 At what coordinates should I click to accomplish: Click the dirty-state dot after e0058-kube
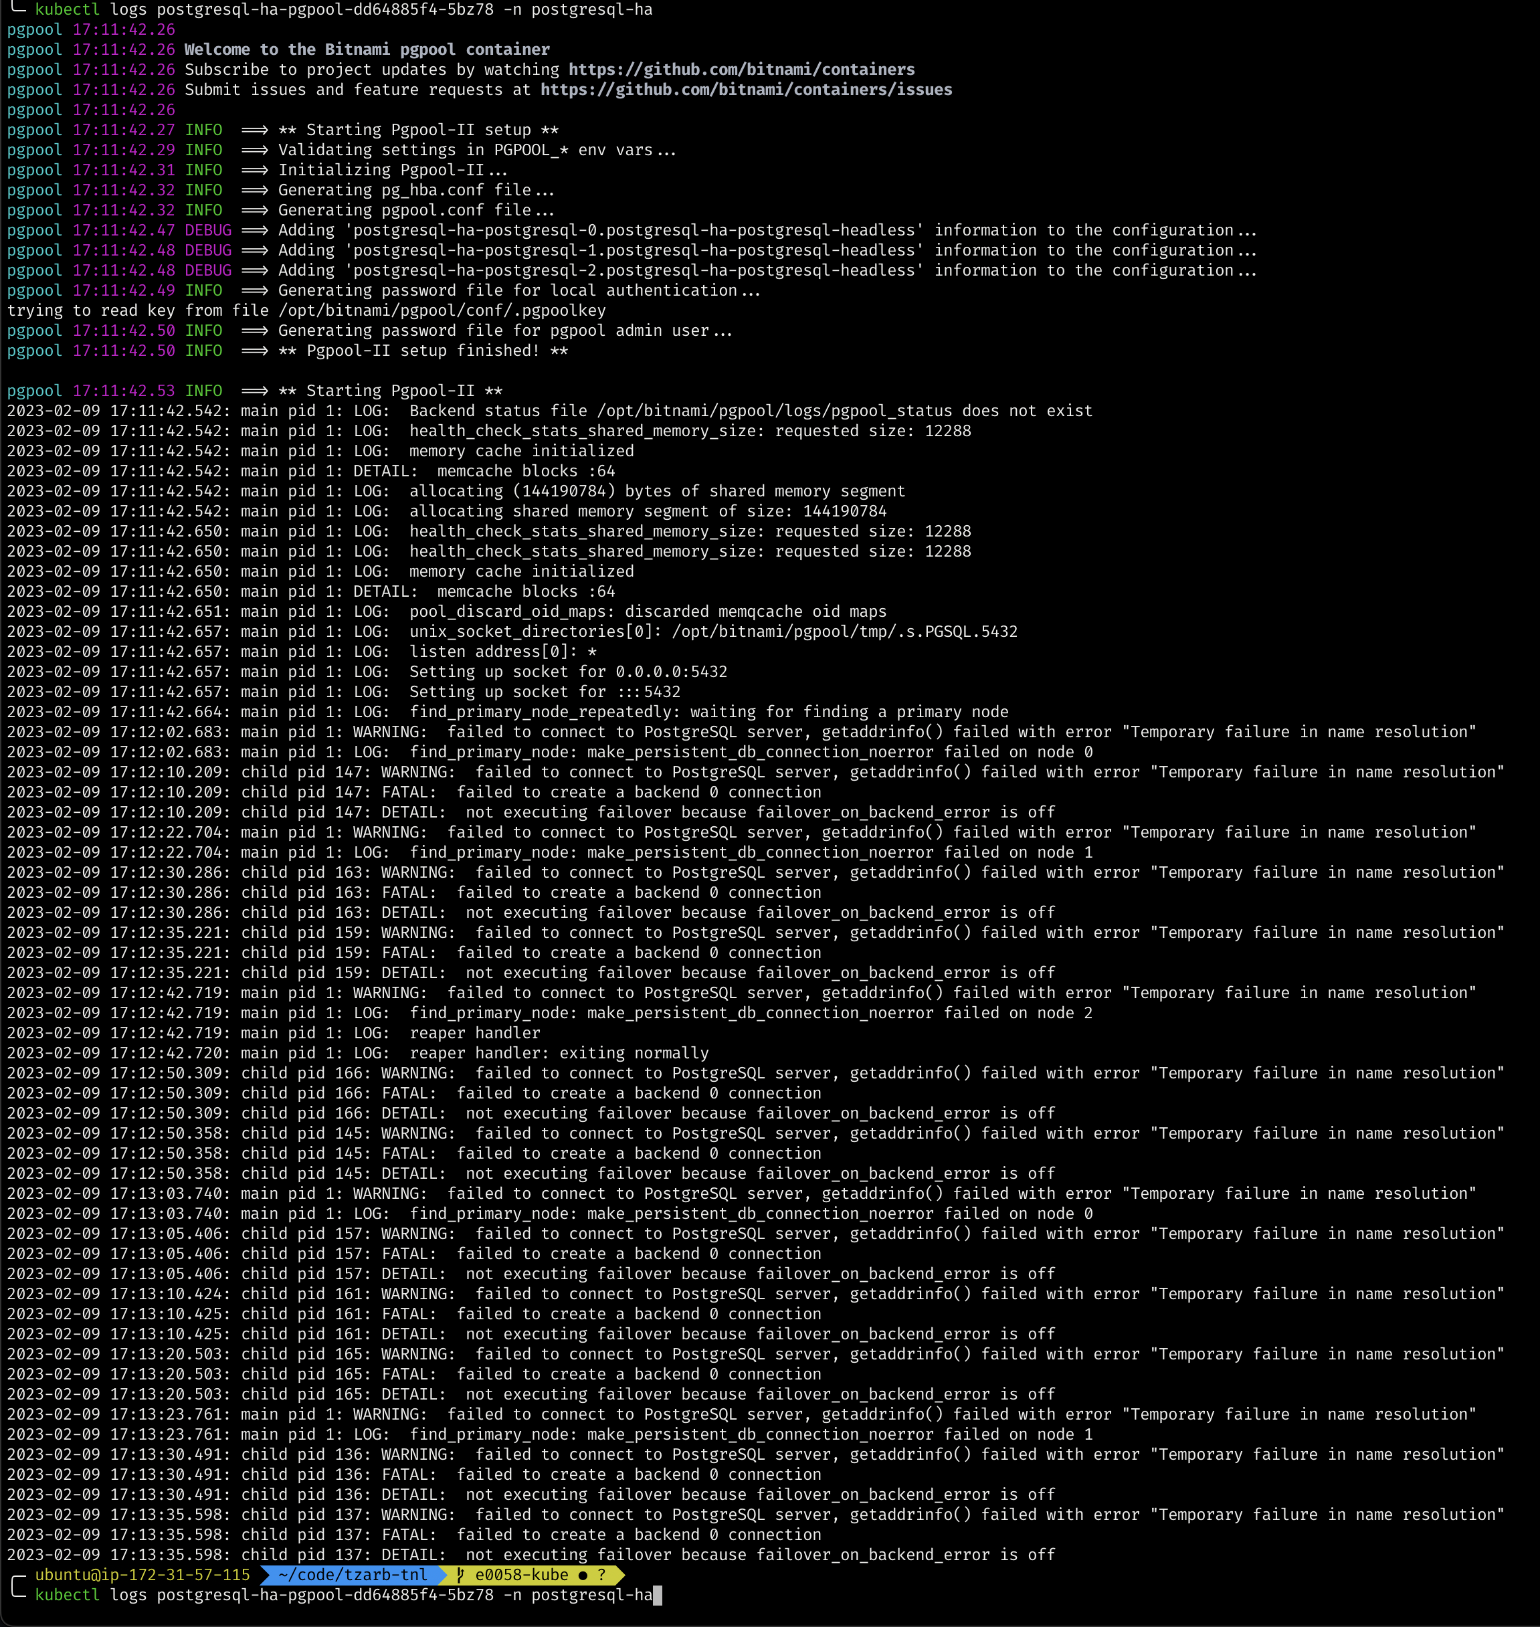[x=582, y=1574]
